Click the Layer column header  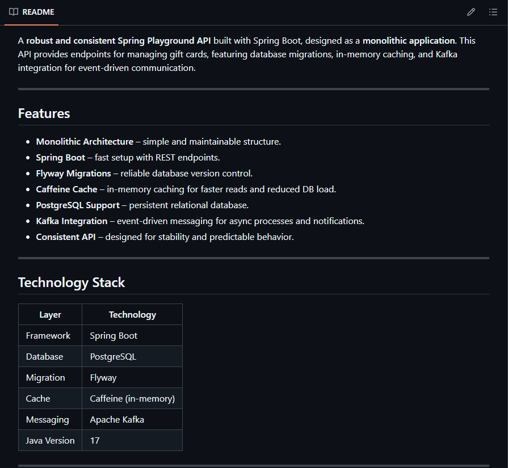[x=50, y=314]
